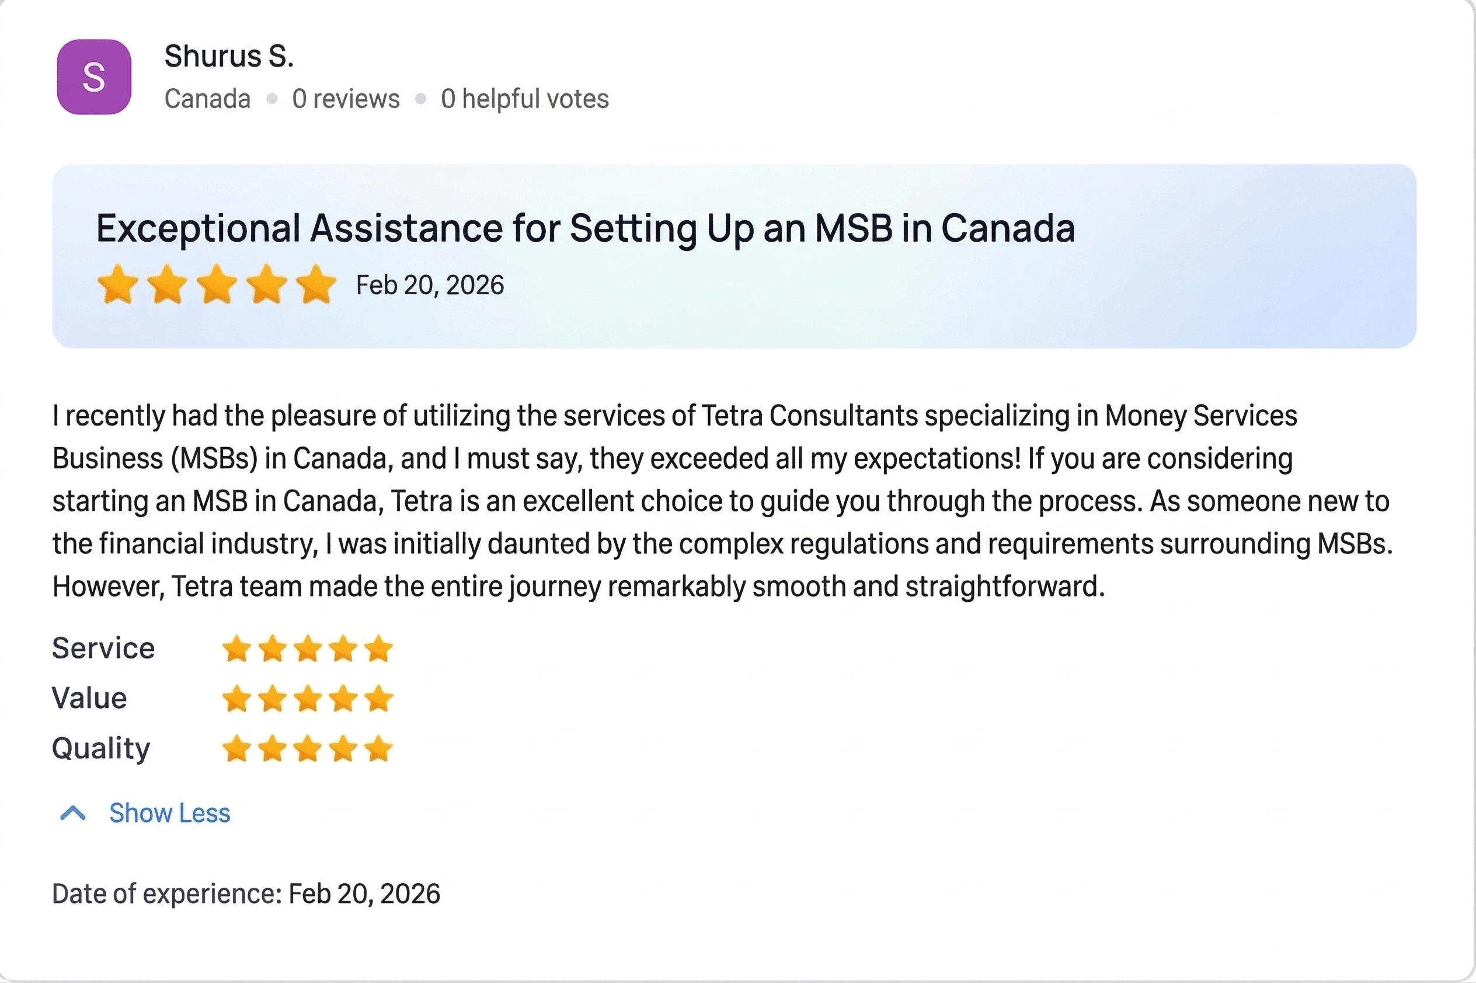Viewport: 1476px width, 983px height.
Task: Click the middle Quality rating star
Action: 308,748
